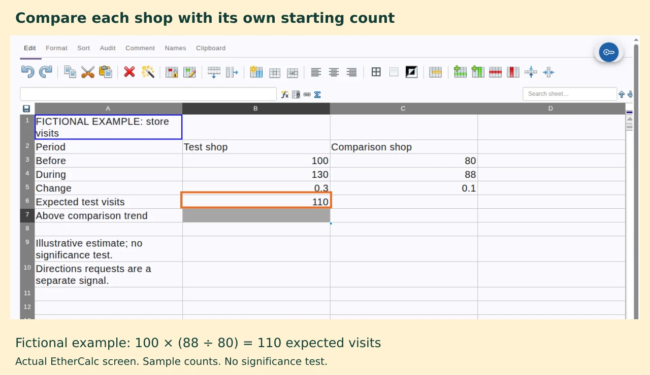Align cell text left

[x=316, y=72]
